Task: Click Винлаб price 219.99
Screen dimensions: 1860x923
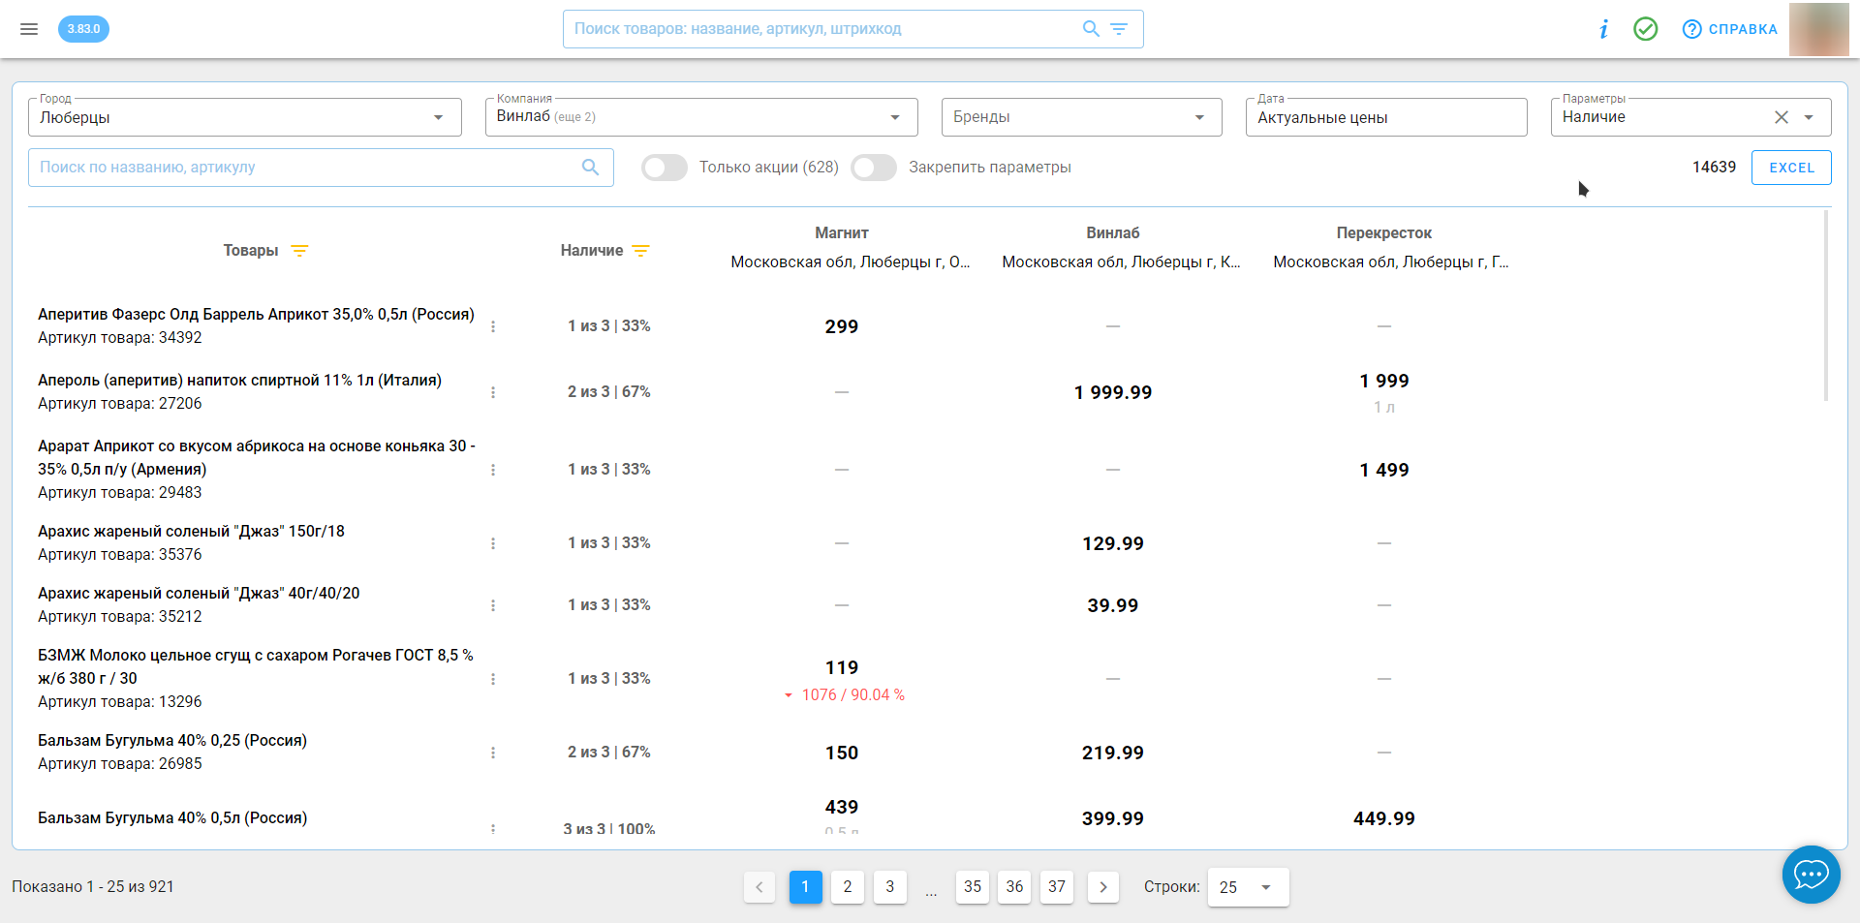Action: click(x=1113, y=753)
